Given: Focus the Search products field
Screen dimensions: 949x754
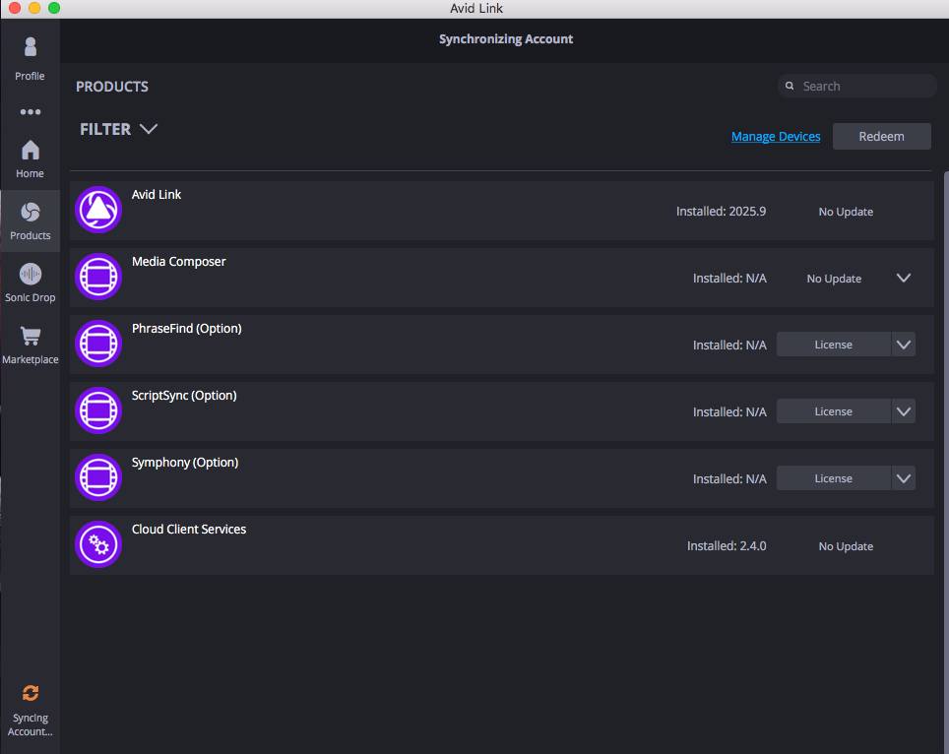Looking at the screenshot, I should pyautogui.click(x=857, y=86).
